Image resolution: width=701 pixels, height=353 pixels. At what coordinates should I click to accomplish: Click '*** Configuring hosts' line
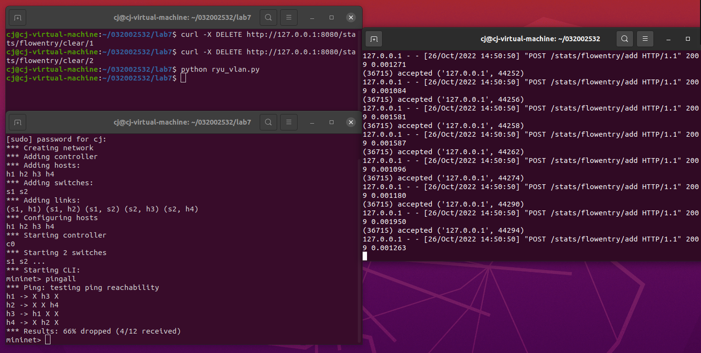(52, 218)
